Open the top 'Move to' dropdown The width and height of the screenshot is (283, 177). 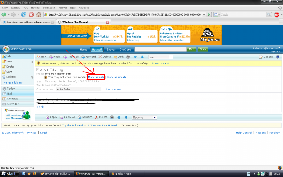click(x=161, y=57)
